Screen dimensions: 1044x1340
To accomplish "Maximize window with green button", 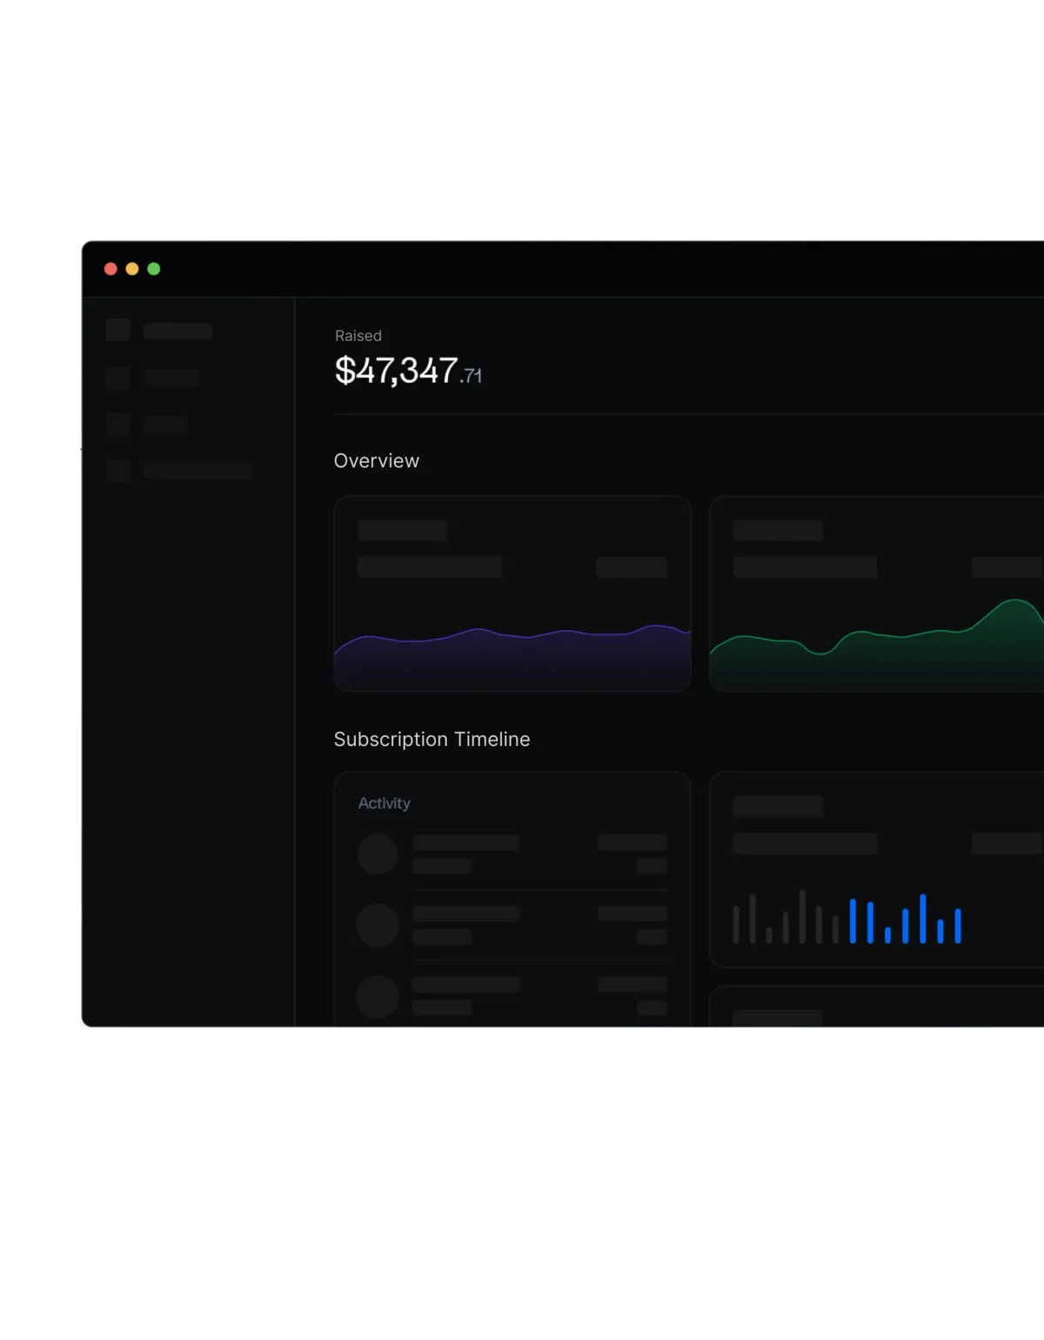I will (x=154, y=269).
